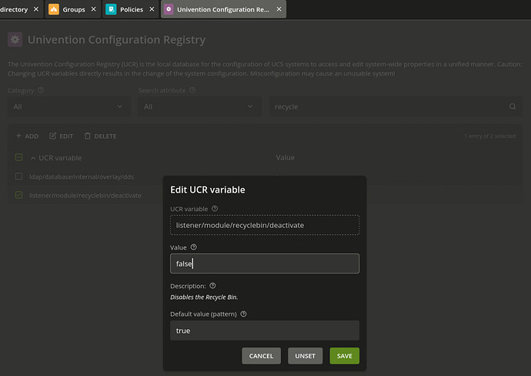Save the edited UCR variable

pos(345,356)
